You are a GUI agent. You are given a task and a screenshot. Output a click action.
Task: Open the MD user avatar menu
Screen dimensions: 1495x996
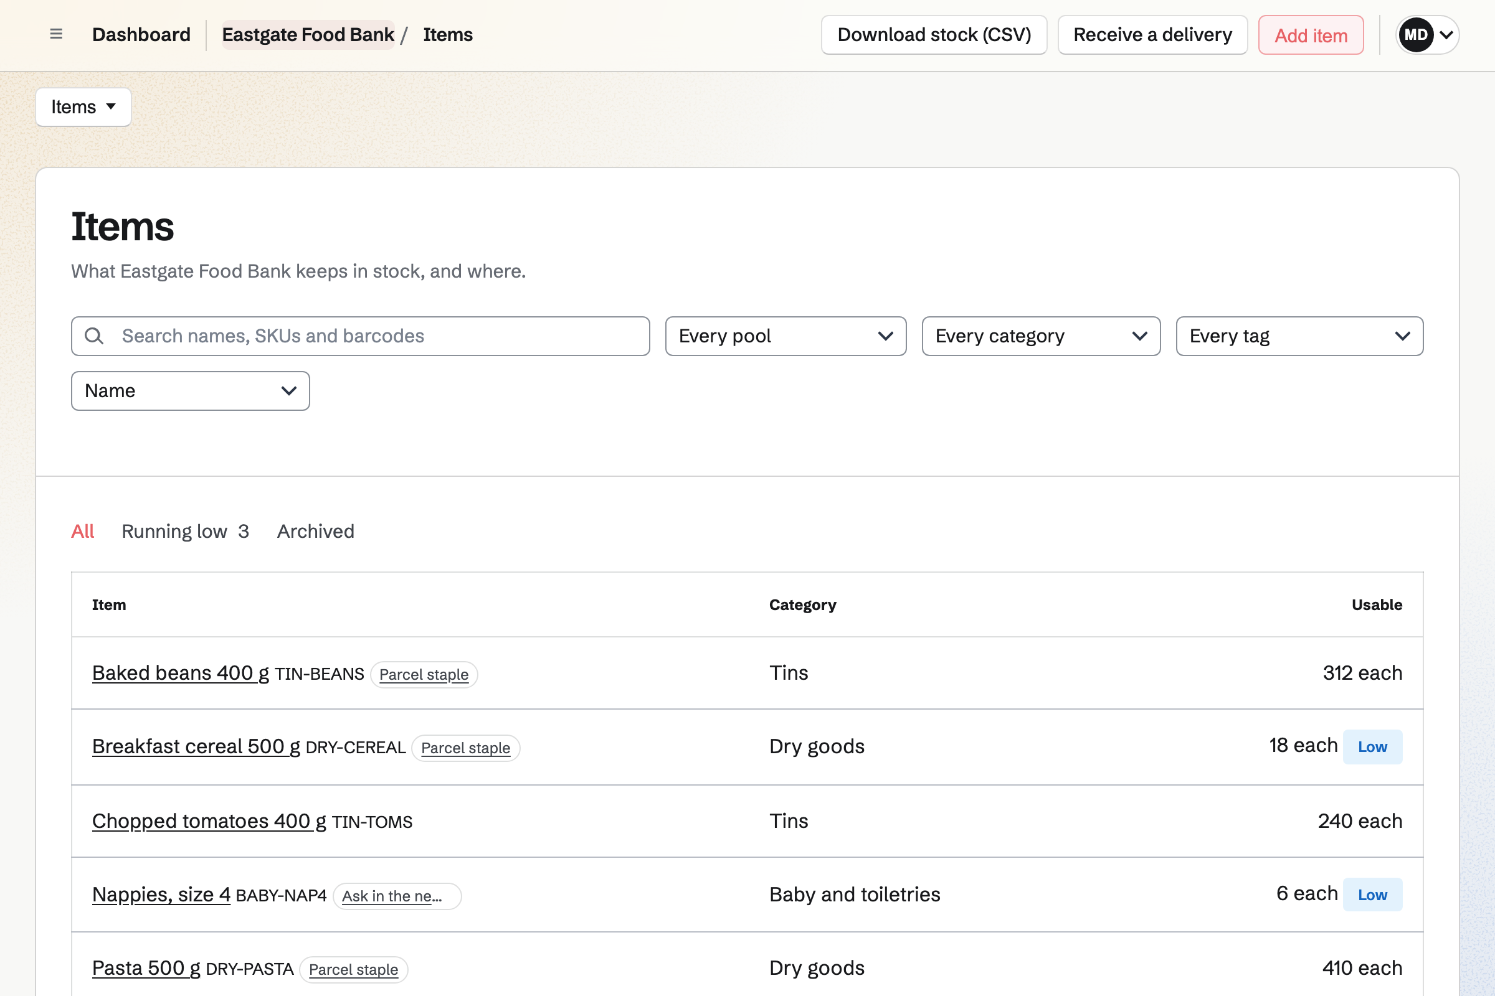pos(1427,35)
